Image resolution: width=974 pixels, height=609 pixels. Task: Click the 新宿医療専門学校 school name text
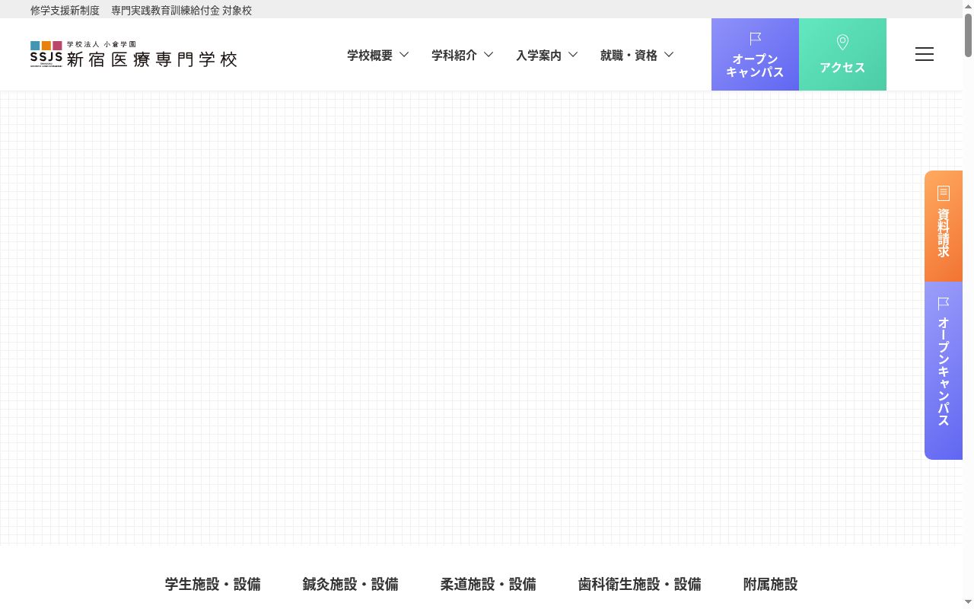point(152,59)
